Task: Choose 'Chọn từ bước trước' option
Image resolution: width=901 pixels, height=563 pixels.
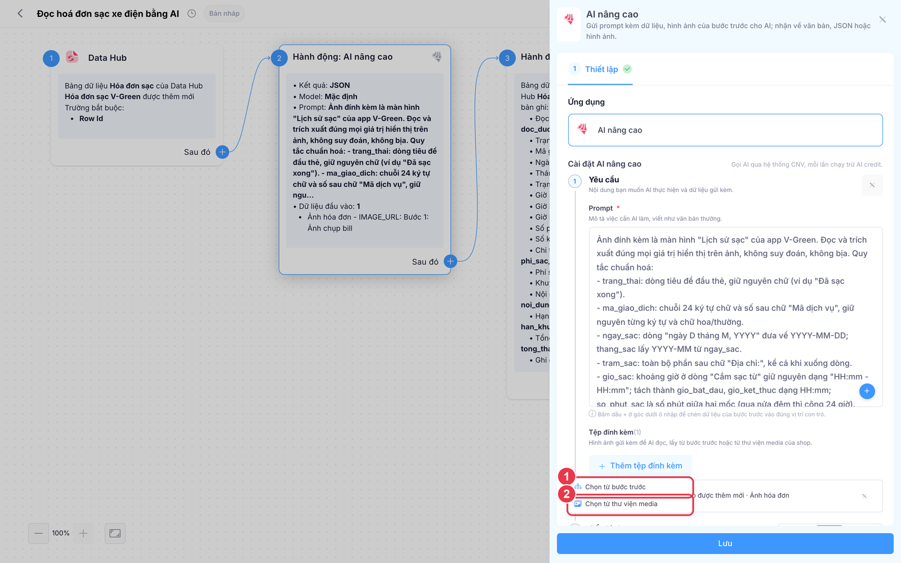Action: 630,487
